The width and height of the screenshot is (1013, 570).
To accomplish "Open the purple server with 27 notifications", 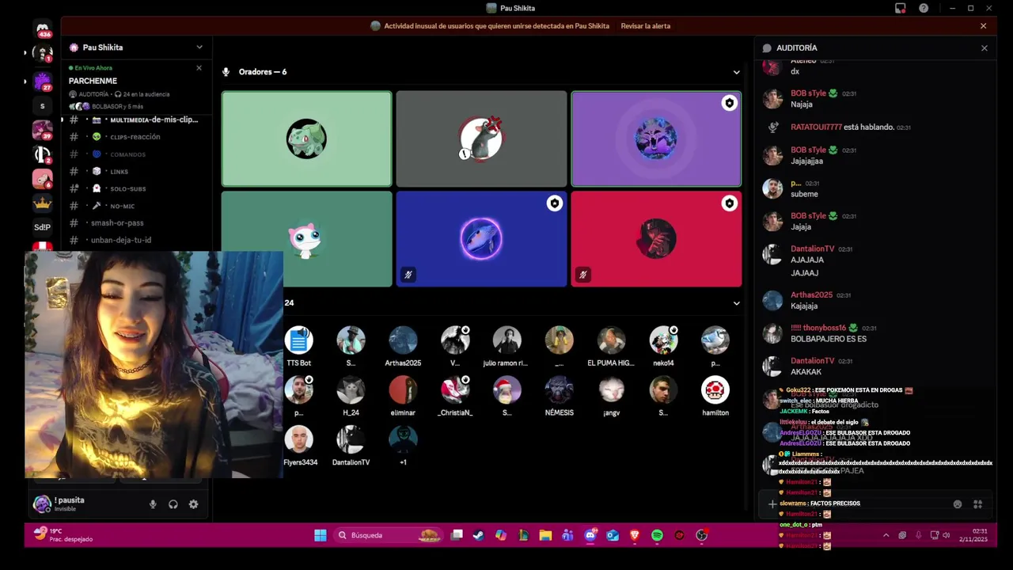I will coord(43,81).
